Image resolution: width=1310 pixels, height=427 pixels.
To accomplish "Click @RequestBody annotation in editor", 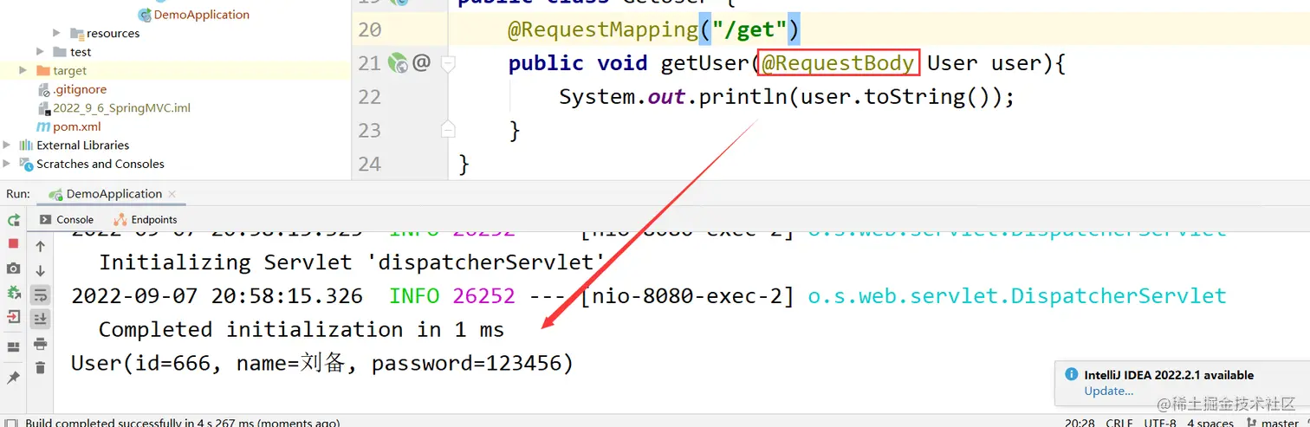I will (x=838, y=63).
